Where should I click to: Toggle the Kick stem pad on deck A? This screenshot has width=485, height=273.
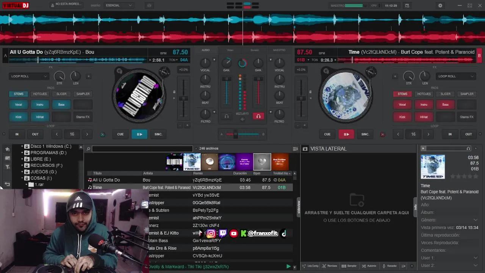point(19,117)
